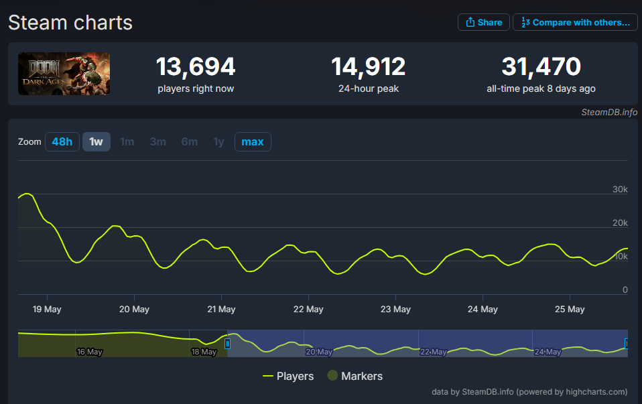This screenshot has height=404, width=642.
Task: Click the compare ranking icon
Action: point(525,22)
